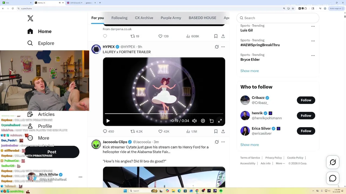
Task: Click Grok icon on Jacoola Clips post
Action: point(217,142)
